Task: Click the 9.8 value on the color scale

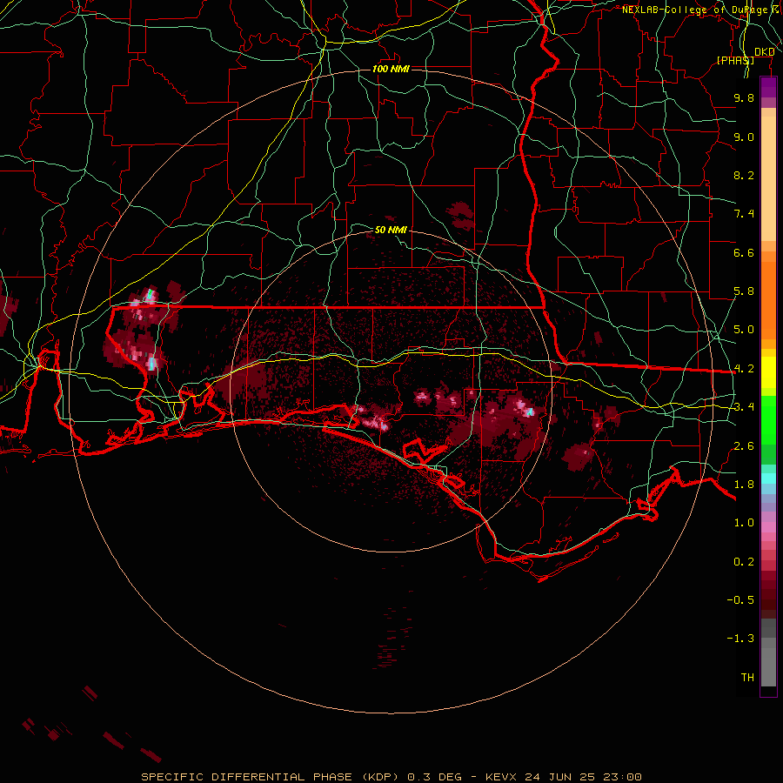Action: [744, 97]
